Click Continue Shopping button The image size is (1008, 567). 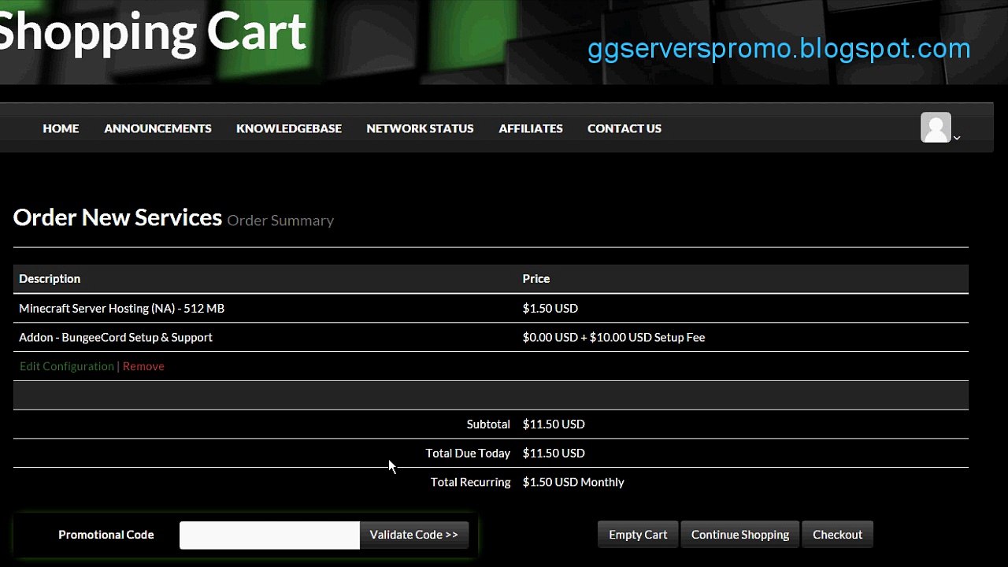point(740,535)
